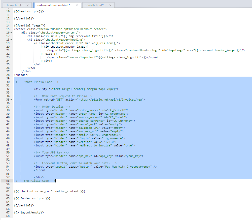Click the {{> layout/empty}} line
The height and width of the screenshot is (220, 252).
coord(29,213)
